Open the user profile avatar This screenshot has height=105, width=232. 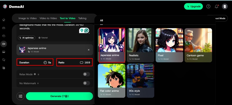click(x=225, y=6)
